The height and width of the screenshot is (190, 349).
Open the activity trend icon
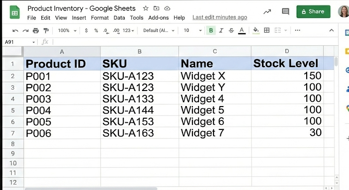(267, 12)
